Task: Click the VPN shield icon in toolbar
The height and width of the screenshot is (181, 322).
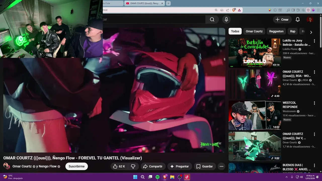Action: coord(308,10)
